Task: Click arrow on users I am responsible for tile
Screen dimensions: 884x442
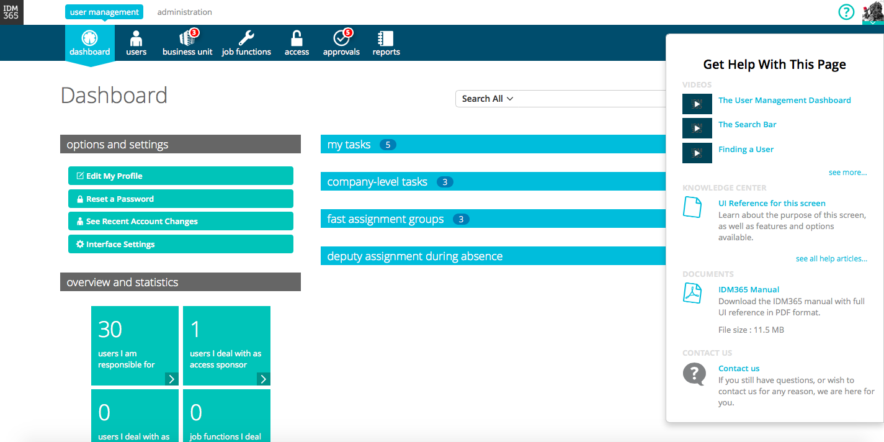Action: (172, 379)
